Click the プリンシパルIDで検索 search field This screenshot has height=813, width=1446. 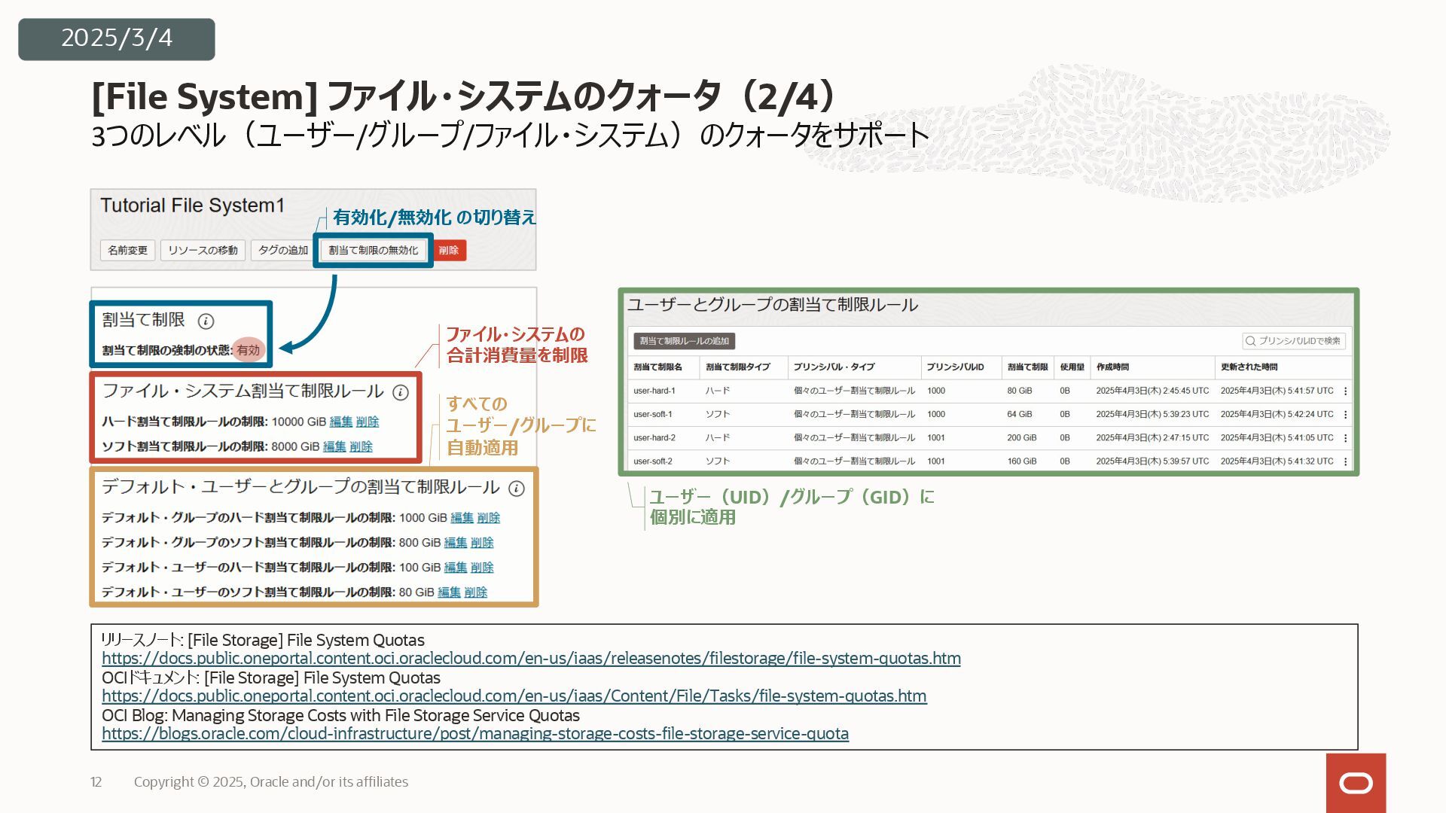[x=1294, y=341]
